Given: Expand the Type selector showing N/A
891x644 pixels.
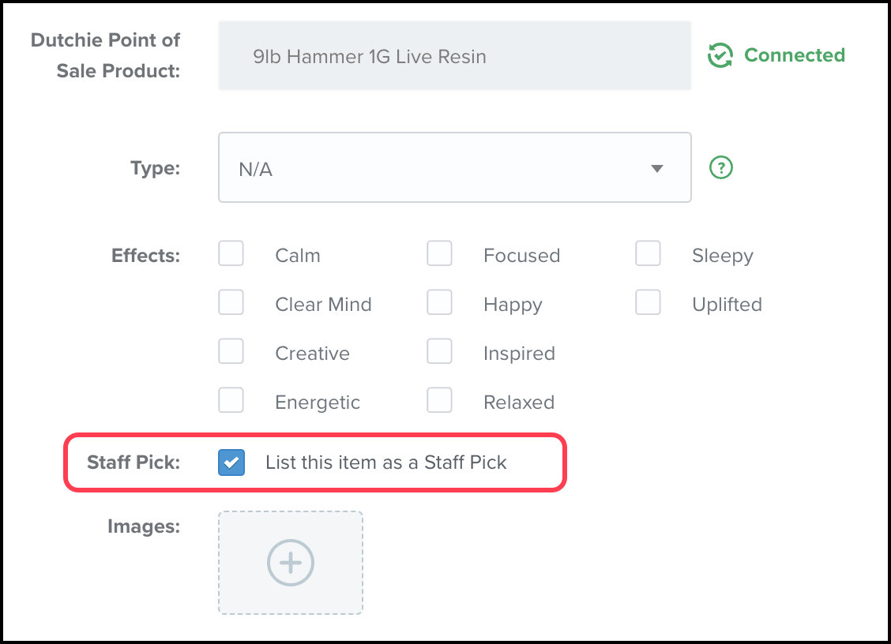Looking at the screenshot, I should (x=454, y=167).
